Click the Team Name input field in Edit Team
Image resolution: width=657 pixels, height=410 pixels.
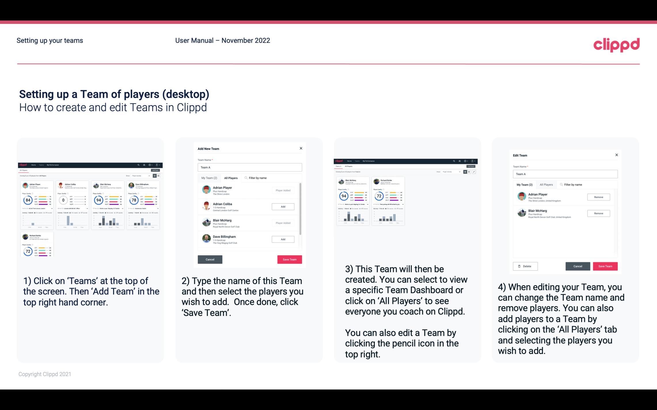[564, 174]
